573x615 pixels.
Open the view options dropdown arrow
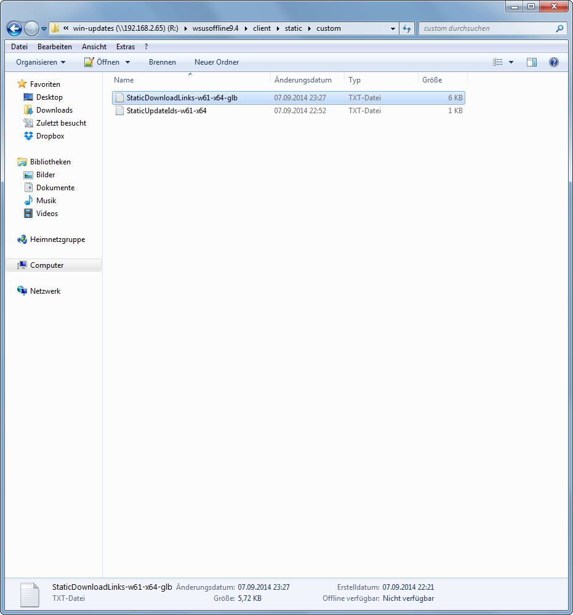pos(511,62)
